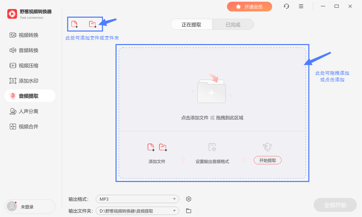
Task: Click the 添加文件 label under icons
Action: click(x=157, y=162)
